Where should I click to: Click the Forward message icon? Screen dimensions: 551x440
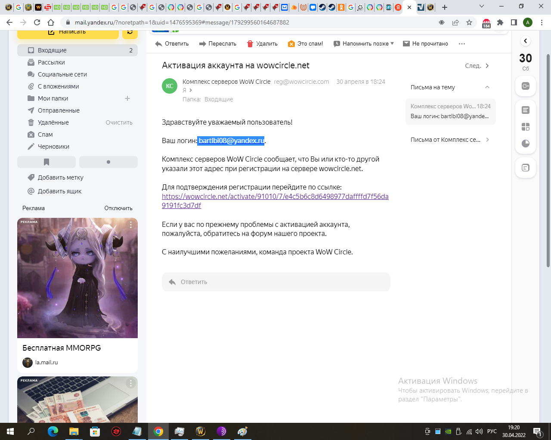[x=203, y=44]
